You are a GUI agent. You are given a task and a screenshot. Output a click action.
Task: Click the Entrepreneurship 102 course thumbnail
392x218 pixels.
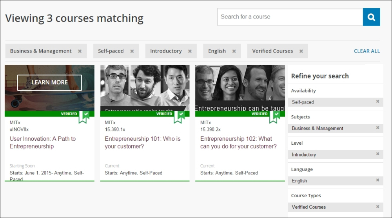pyautogui.click(x=240, y=88)
